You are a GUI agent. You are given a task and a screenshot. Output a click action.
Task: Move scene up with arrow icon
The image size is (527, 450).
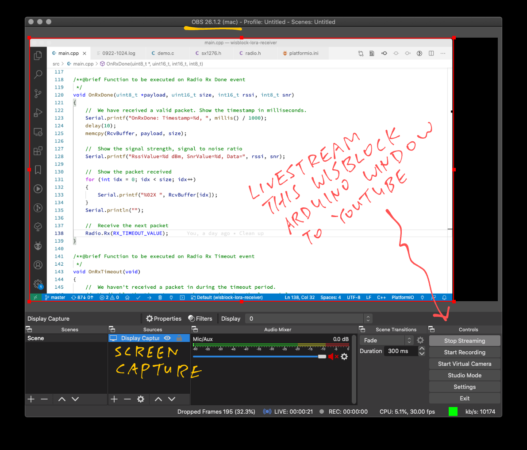(62, 399)
